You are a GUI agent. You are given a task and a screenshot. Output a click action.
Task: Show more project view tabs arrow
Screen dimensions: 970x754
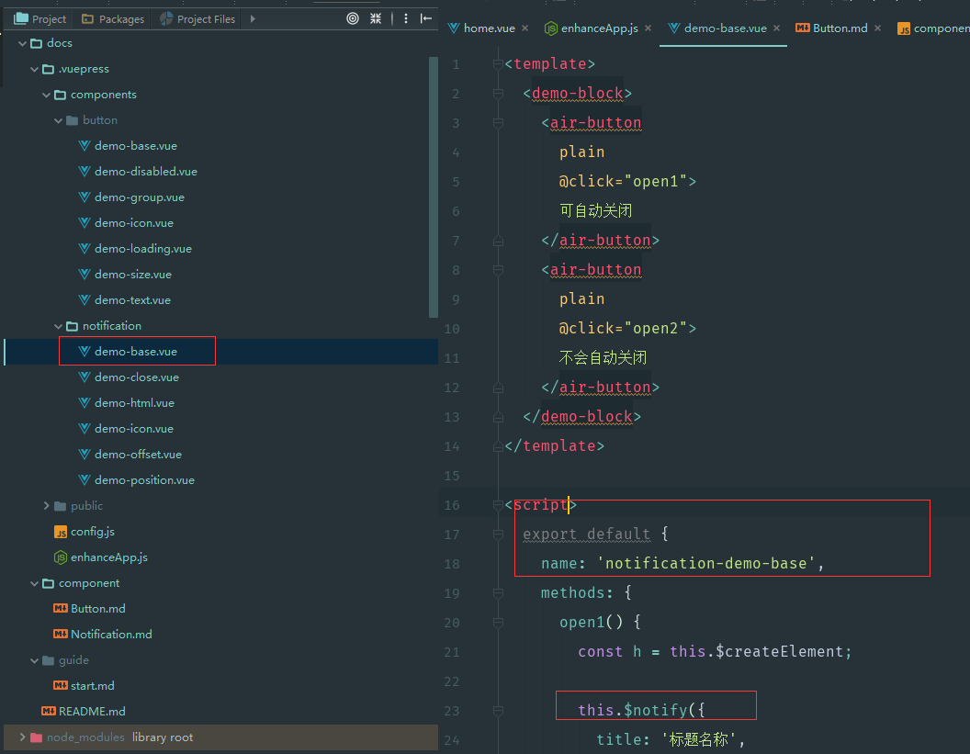click(x=253, y=18)
